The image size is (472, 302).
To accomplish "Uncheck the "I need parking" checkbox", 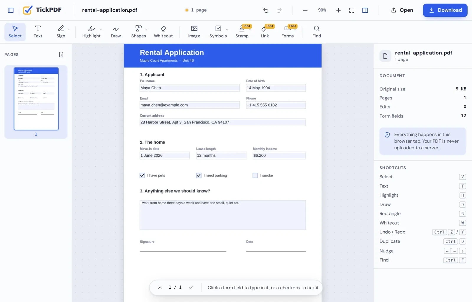I will [199, 175].
